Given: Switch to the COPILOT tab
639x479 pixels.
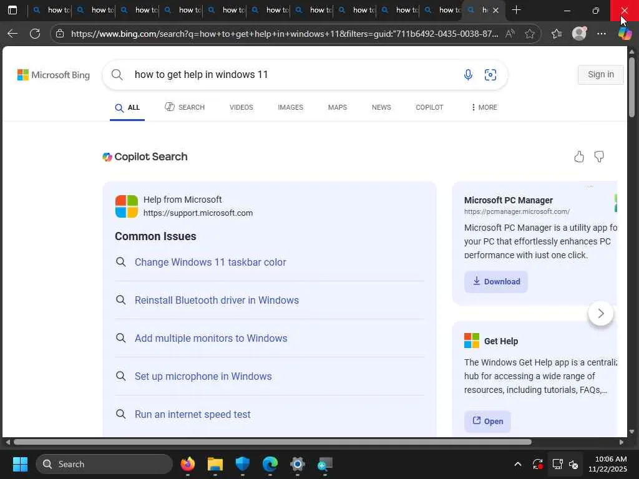Looking at the screenshot, I should pos(429,107).
